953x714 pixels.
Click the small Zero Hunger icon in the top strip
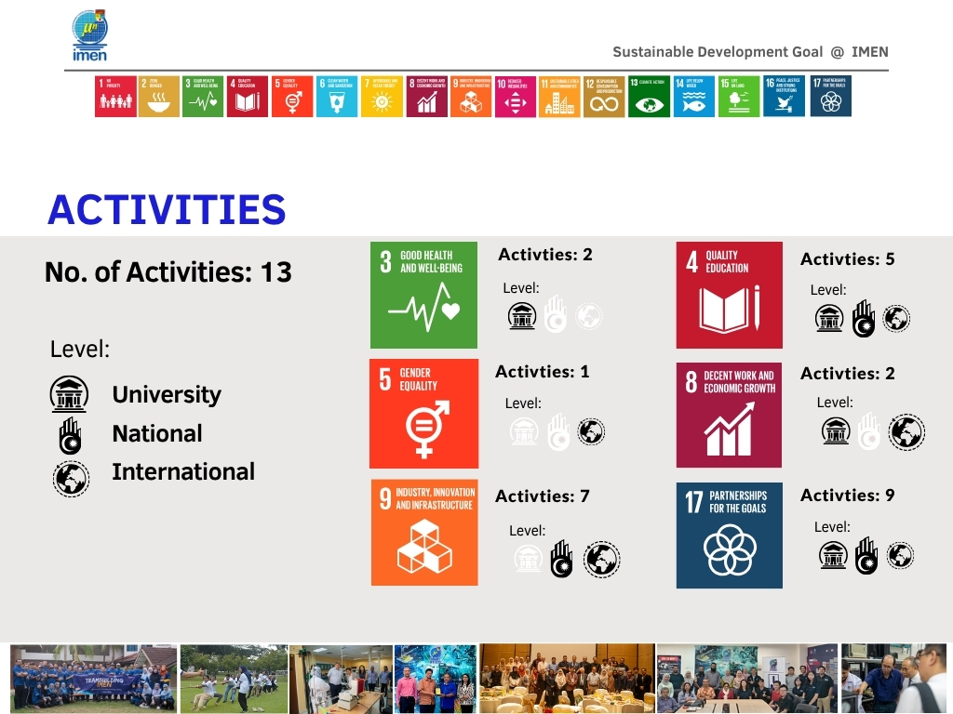pos(159,97)
